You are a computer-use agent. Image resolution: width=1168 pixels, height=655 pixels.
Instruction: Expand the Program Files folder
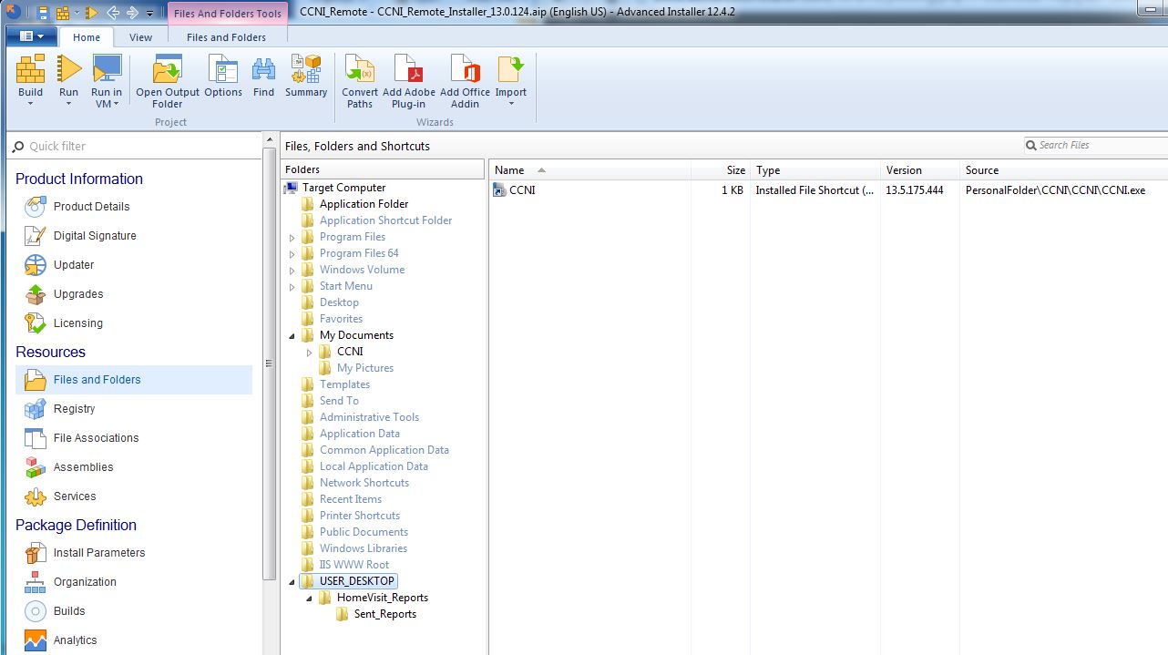point(292,236)
